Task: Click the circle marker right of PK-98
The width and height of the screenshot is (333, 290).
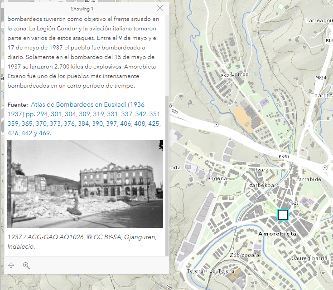Action: click(324, 167)
